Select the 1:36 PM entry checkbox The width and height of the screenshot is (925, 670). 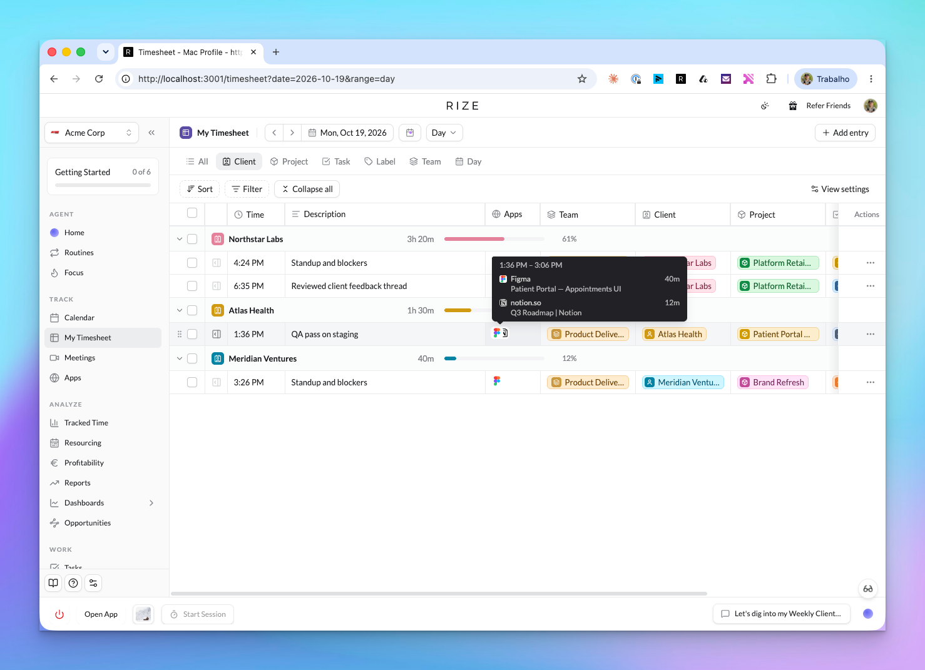[x=192, y=334]
